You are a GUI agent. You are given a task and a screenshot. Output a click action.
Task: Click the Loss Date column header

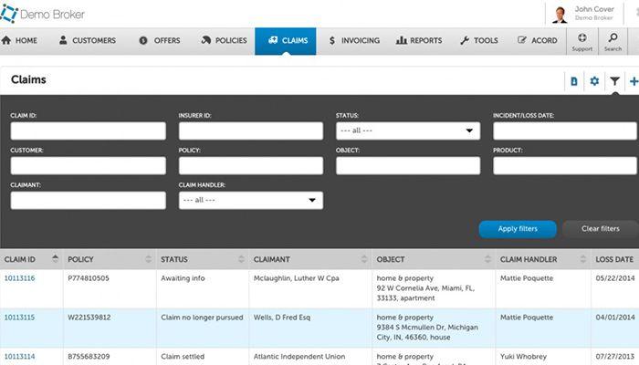614,259
